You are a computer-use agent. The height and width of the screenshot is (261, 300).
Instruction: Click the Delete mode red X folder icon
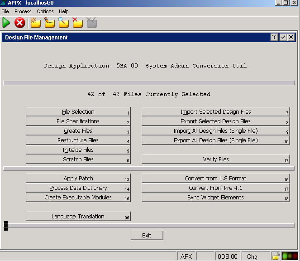click(x=77, y=23)
